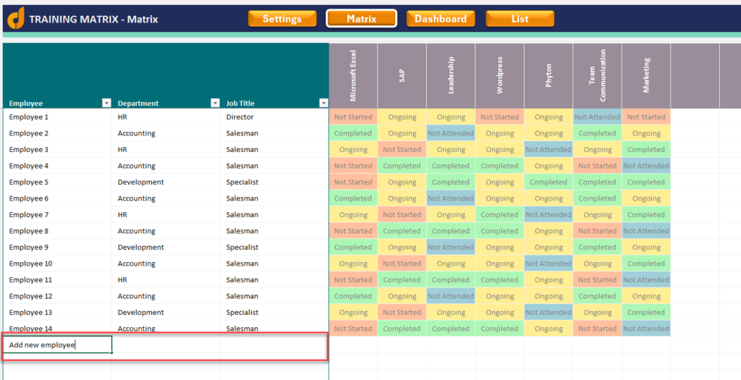Click Employee 1's Team Communication 'Not Attended' cell

(x=597, y=117)
